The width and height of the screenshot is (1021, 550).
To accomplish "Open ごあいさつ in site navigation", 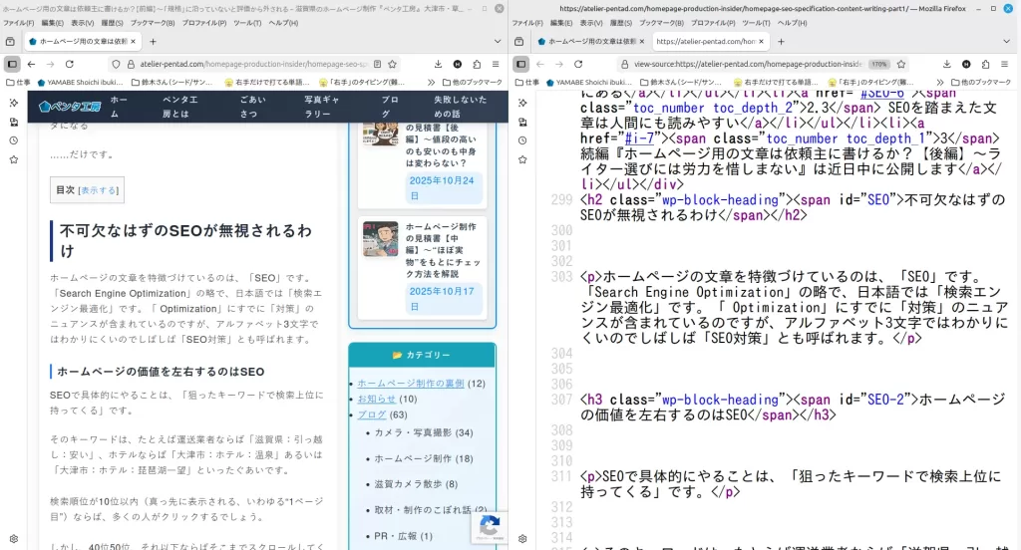I will click(x=252, y=106).
